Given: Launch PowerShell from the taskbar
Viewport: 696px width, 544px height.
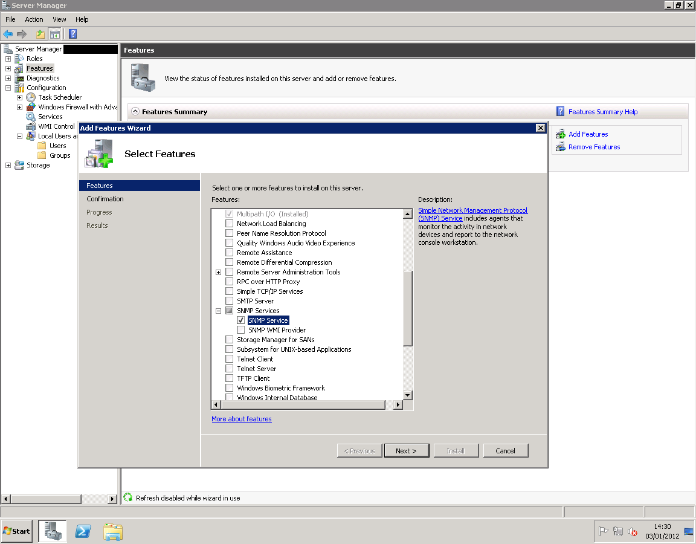Looking at the screenshot, I should point(83,531).
